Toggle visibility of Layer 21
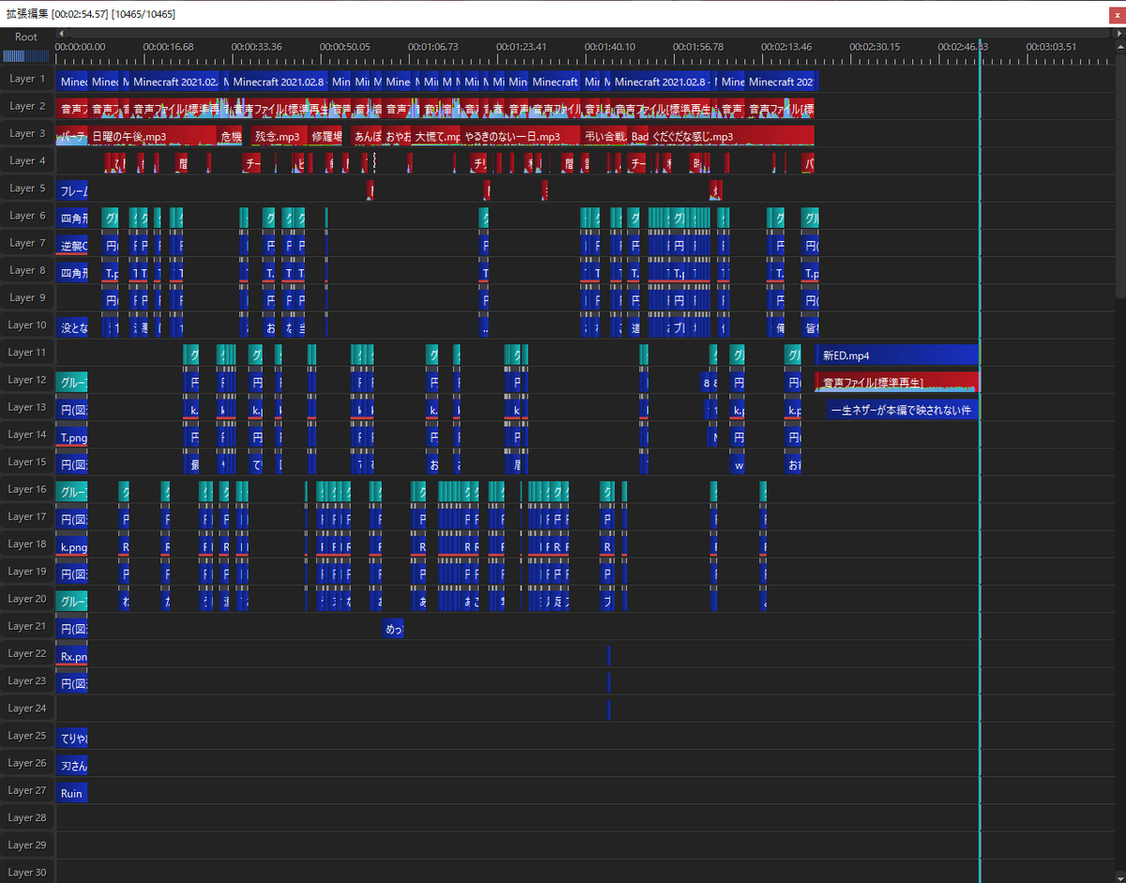Screen dimensions: 1126x883 (27, 626)
